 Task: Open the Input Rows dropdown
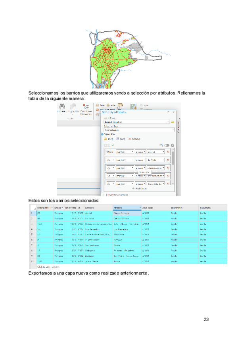pyautogui.click(x=168, y=122)
